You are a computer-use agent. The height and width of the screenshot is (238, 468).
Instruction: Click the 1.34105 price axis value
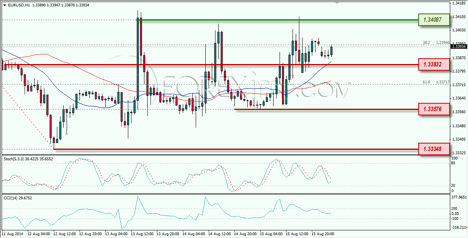point(459,17)
